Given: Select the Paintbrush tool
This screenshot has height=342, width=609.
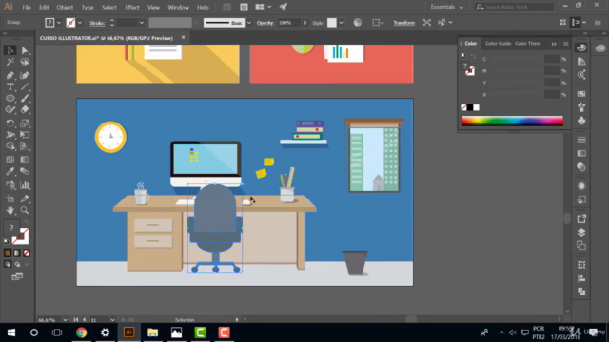Looking at the screenshot, I should [25, 99].
